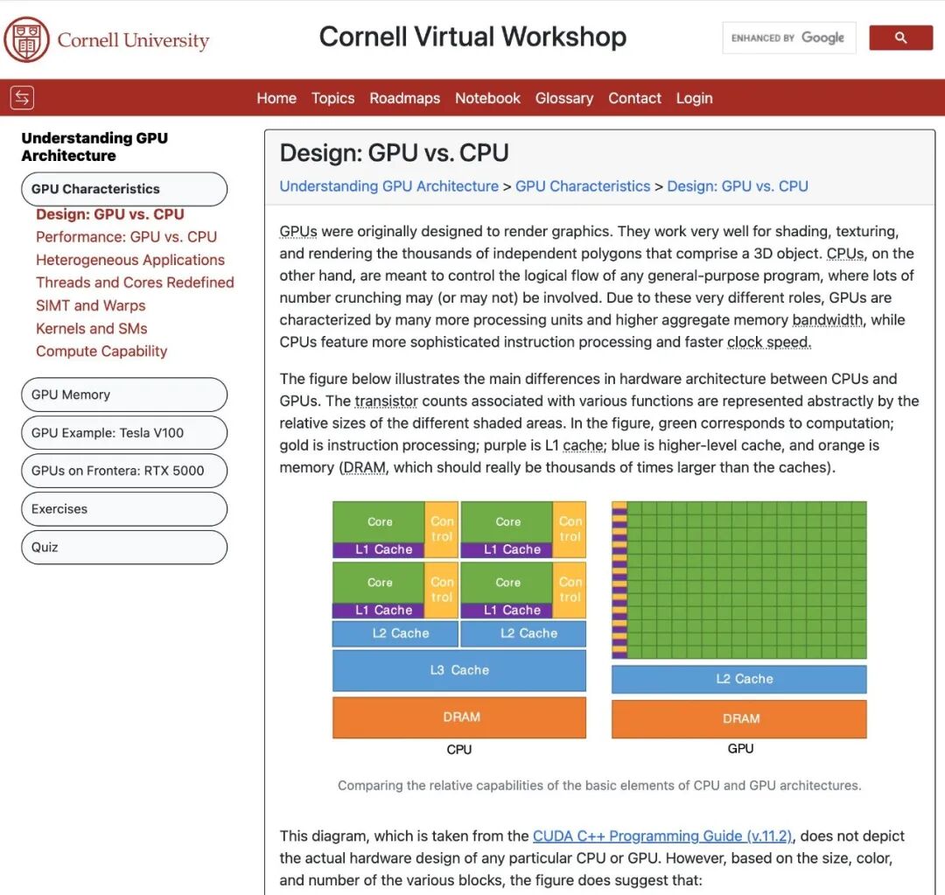
Task: Open the Roadmaps menu item
Action: click(404, 98)
